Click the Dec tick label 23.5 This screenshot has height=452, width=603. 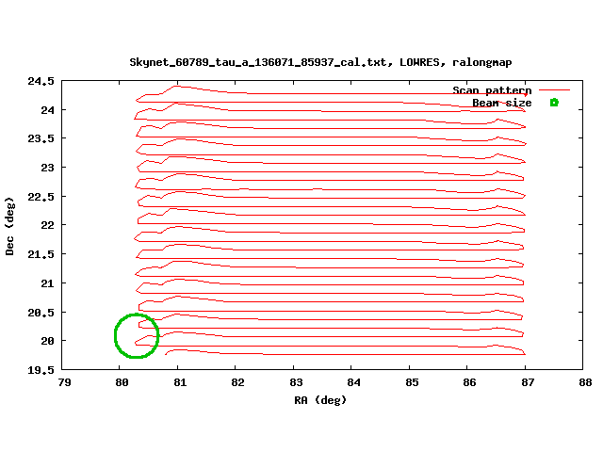coord(41,138)
